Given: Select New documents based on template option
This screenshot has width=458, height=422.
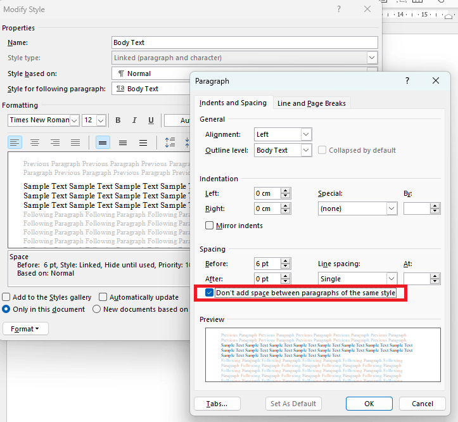Looking at the screenshot, I should coord(96,309).
